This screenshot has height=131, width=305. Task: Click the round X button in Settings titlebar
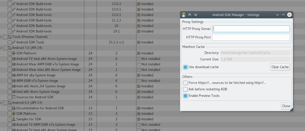click(x=289, y=15)
